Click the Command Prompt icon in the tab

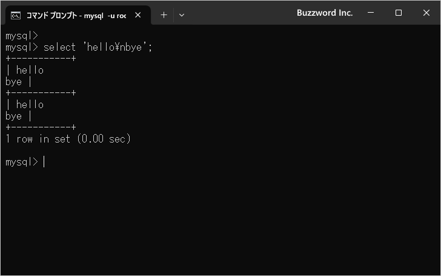[x=16, y=15]
